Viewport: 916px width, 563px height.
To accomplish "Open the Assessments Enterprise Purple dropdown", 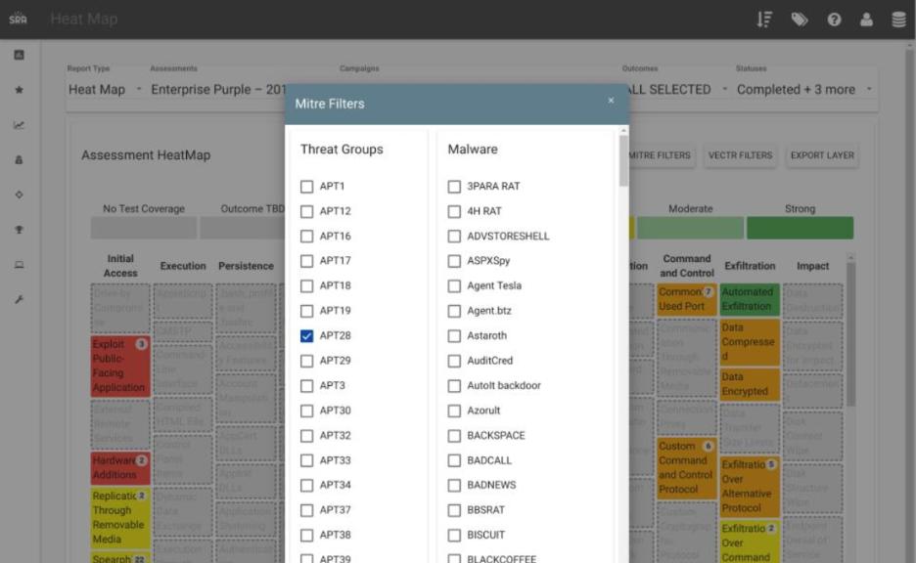I will tap(218, 89).
